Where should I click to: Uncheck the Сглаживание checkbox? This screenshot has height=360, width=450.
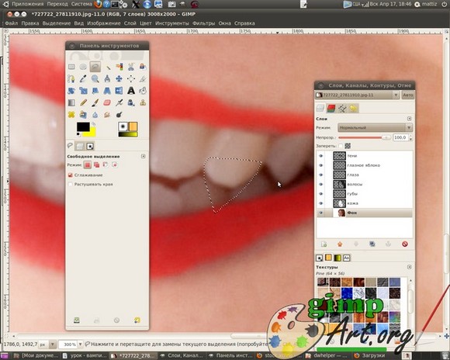click(71, 175)
